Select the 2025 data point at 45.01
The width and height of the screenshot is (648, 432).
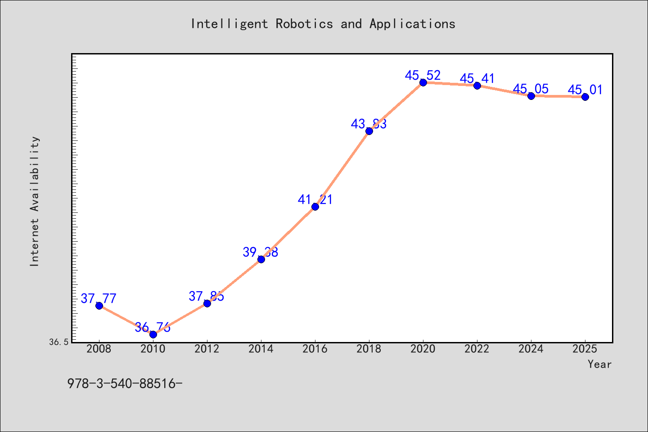[x=585, y=97]
